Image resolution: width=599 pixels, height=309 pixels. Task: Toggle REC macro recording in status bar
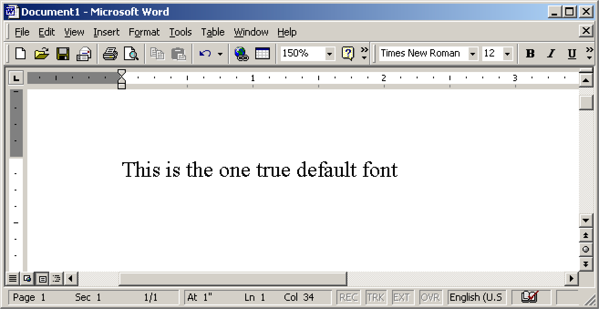point(349,297)
